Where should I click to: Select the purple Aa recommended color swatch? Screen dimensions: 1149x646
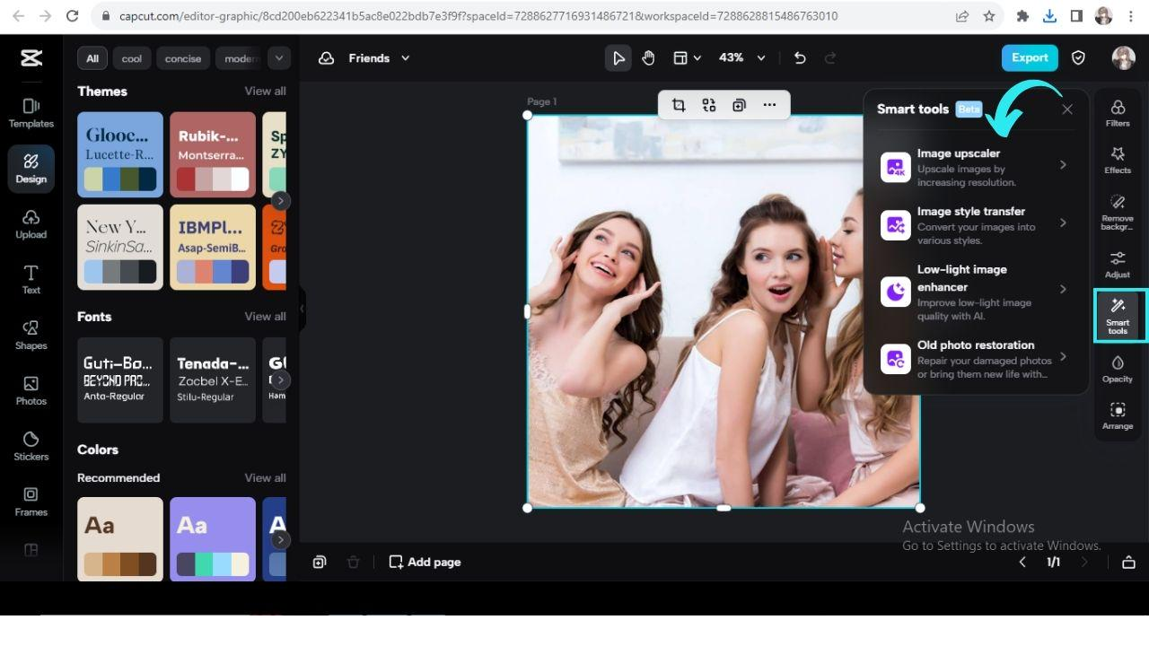point(212,538)
